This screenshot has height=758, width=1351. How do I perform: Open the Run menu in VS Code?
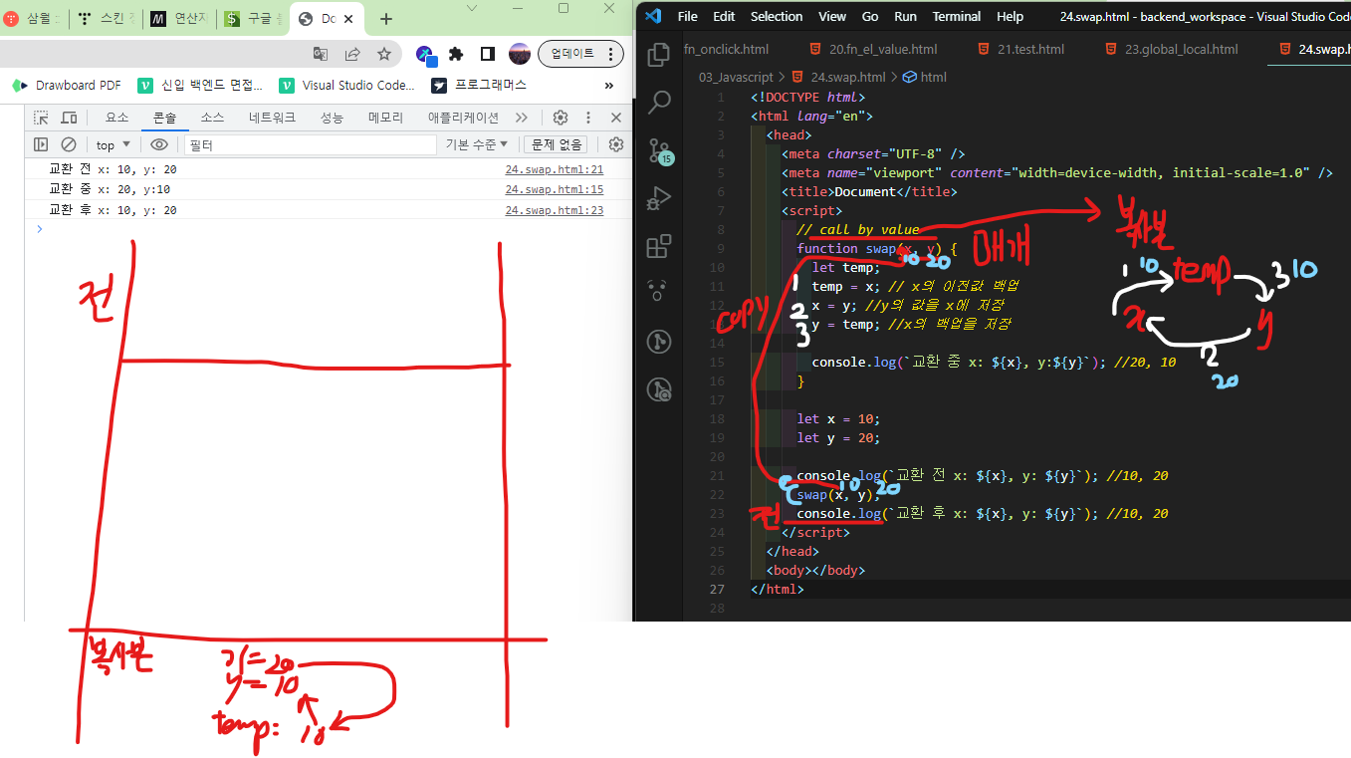pos(905,16)
